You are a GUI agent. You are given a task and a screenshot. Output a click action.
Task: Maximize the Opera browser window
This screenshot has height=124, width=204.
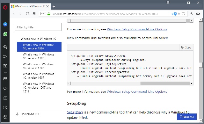188,3
